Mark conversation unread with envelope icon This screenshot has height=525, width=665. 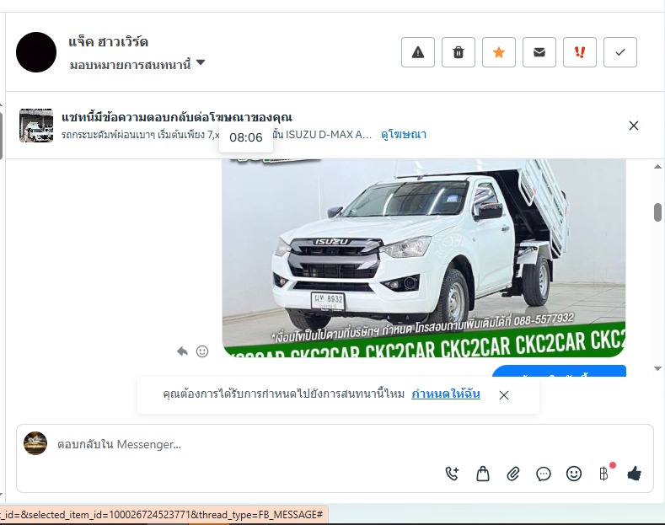point(539,52)
